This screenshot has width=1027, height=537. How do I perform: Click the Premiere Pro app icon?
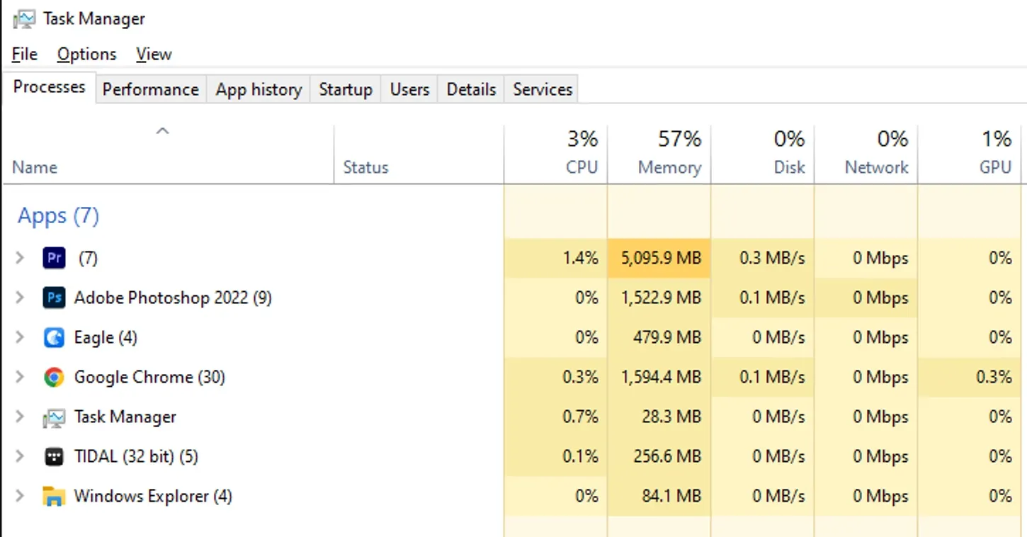click(54, 258)
